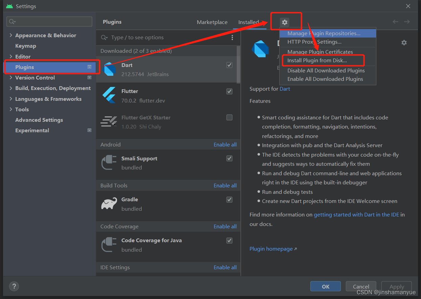This screenshot has width=421, height=299.
Task: Click the Dart plugin icon
Action: pos(109,69)
